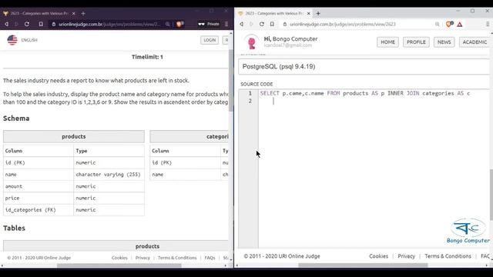Click the 'amount' column cell
Screen dimensions: 493x277
coord(39,186)
